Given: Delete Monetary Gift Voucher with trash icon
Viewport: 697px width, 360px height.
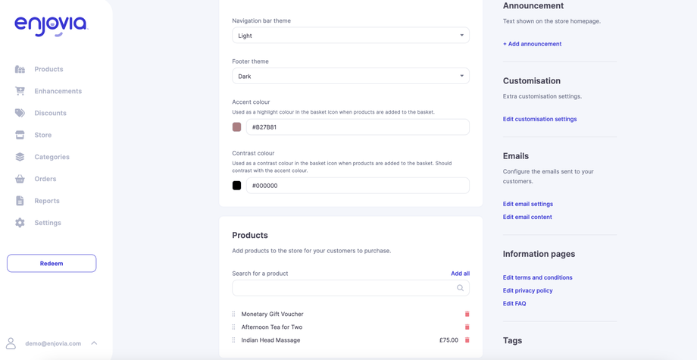Looking at the screenshot, I should tap(467, 314).
